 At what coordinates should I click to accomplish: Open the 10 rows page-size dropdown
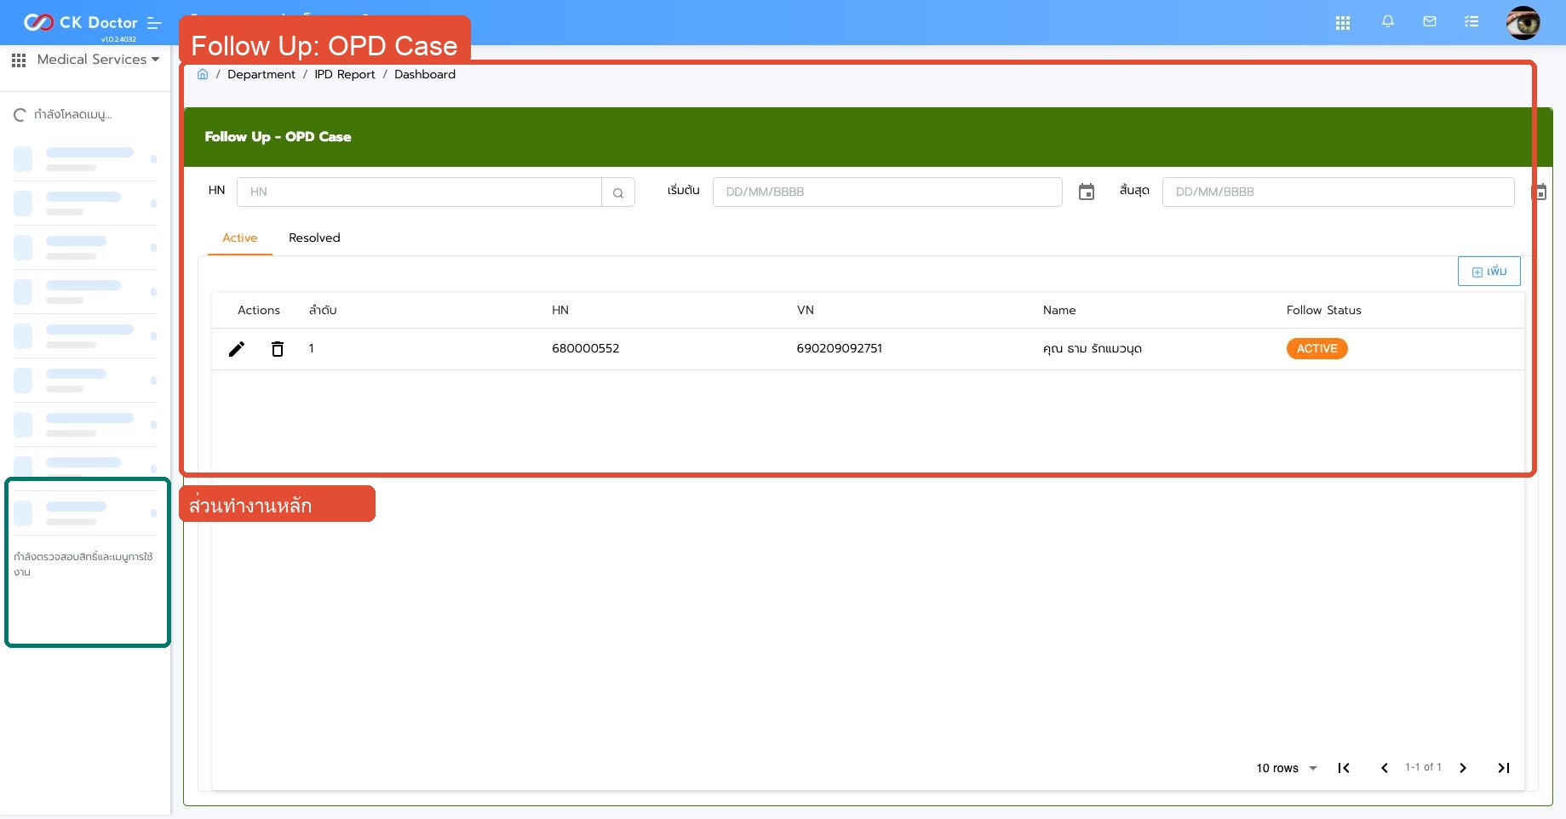1287,768
